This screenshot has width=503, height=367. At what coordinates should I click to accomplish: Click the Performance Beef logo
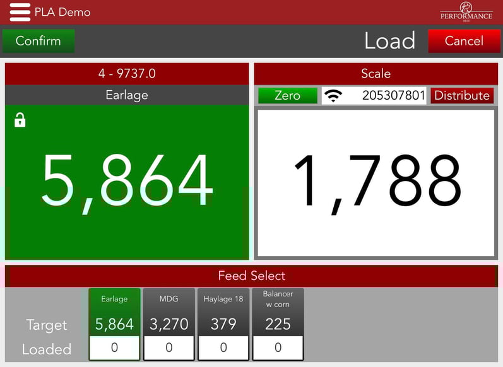[x=466, y=12]
